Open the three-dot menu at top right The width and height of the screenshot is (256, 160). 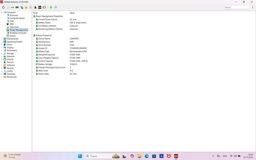(252, 7)
